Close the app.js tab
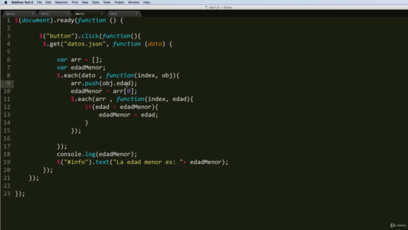Viewport: 408px width, 230px height. pos(136,13)
